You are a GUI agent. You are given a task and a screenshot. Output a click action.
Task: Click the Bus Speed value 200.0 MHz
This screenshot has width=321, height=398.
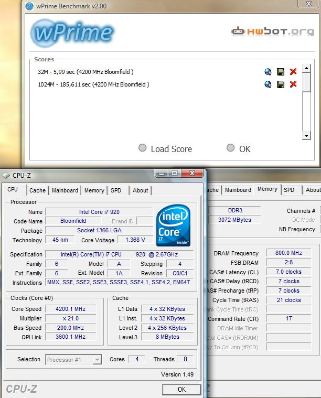(71, 328)
